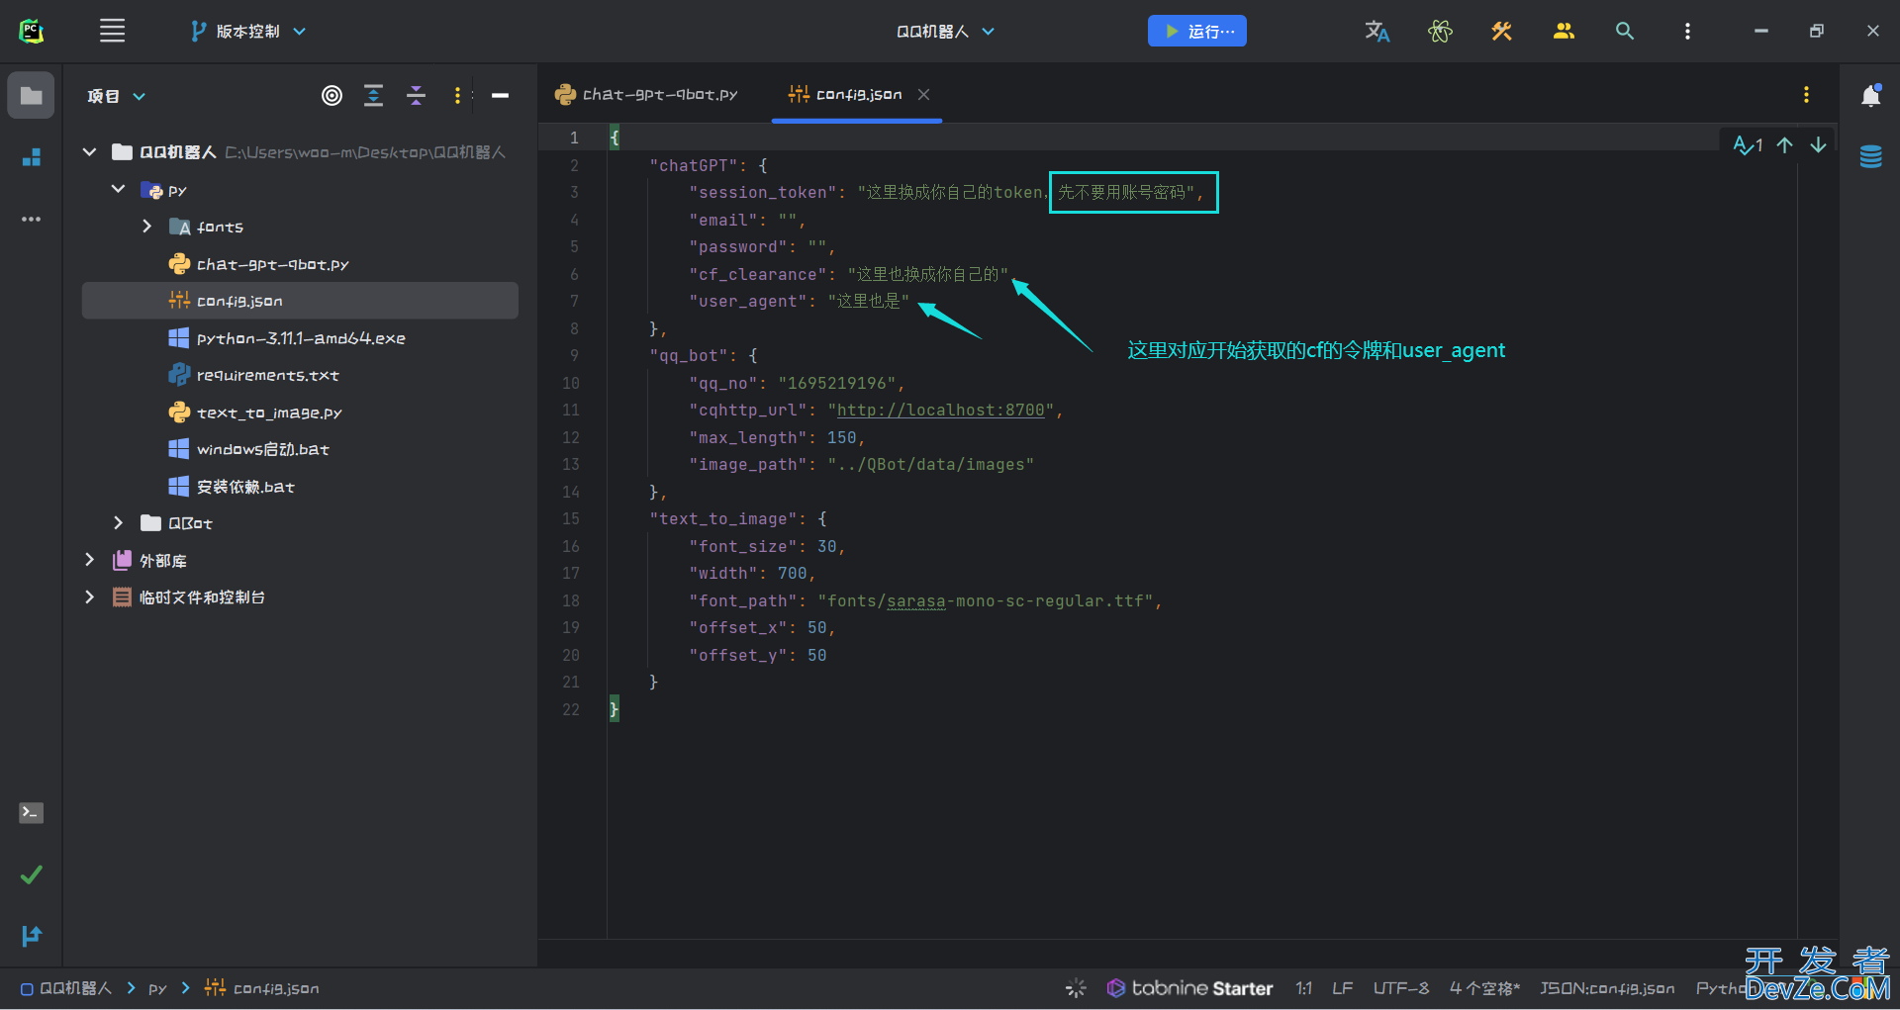The image size is (1900, 1010).
Task: Select windows启动.bat file
Action: coord(262,449)
